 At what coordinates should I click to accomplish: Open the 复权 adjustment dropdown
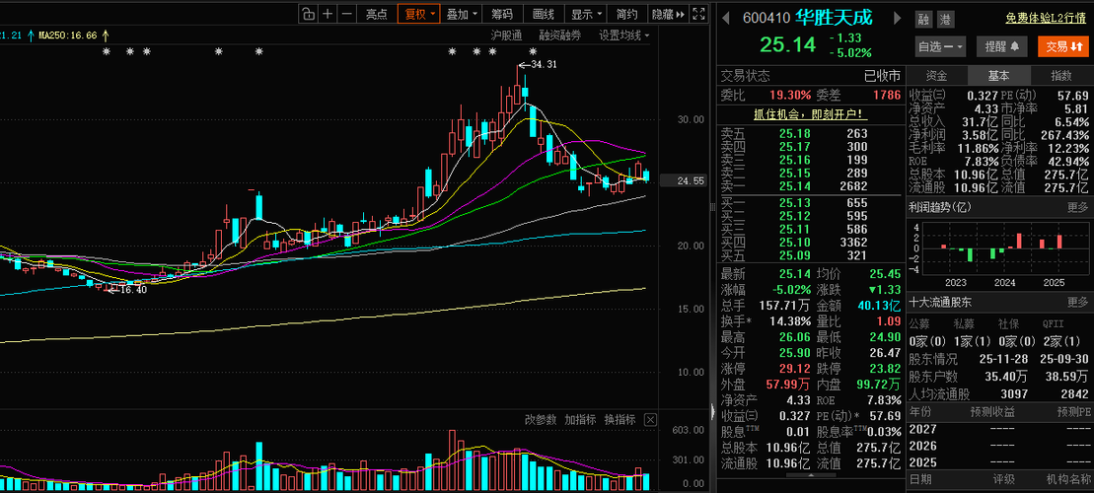tap(418, 13)
